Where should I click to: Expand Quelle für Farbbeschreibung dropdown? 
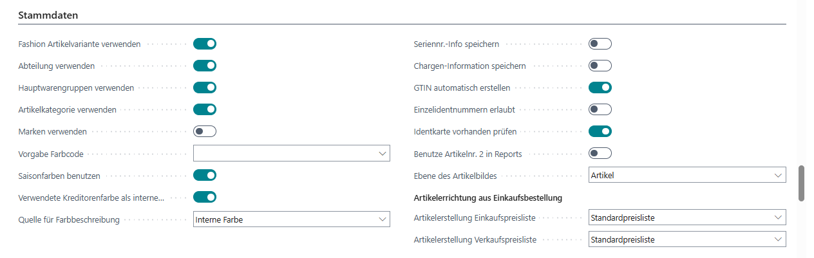(291, 219)
